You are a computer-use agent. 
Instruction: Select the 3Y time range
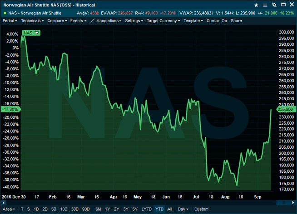point(126,209)
